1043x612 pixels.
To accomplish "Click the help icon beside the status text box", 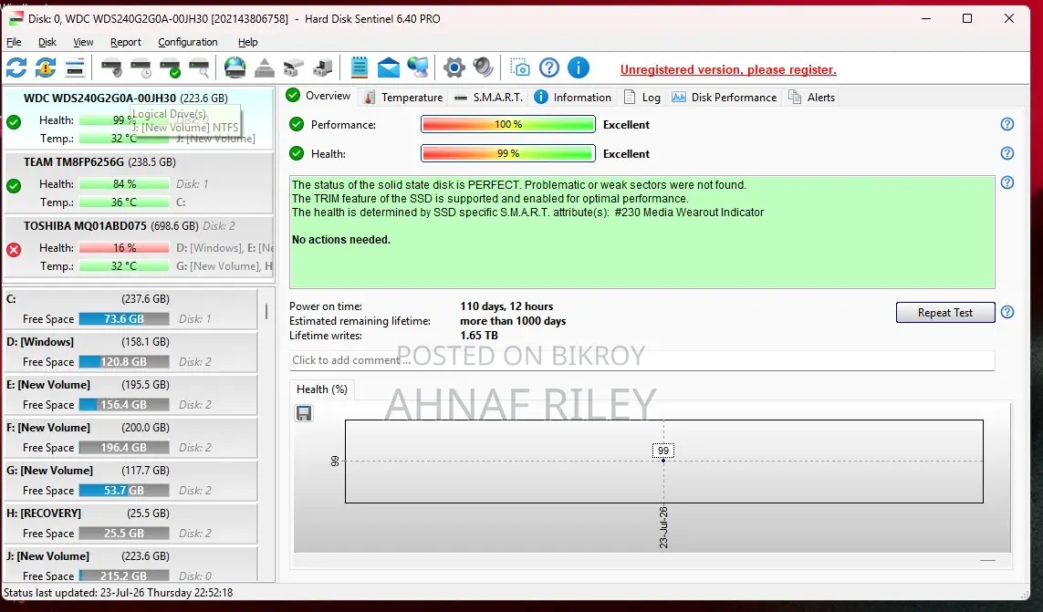I will (1007, 183).
